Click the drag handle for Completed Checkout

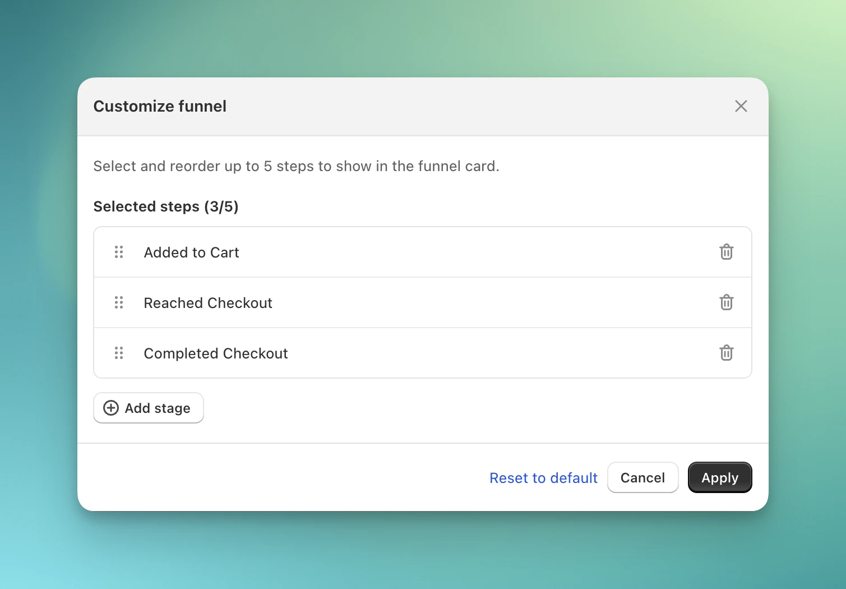119,353
